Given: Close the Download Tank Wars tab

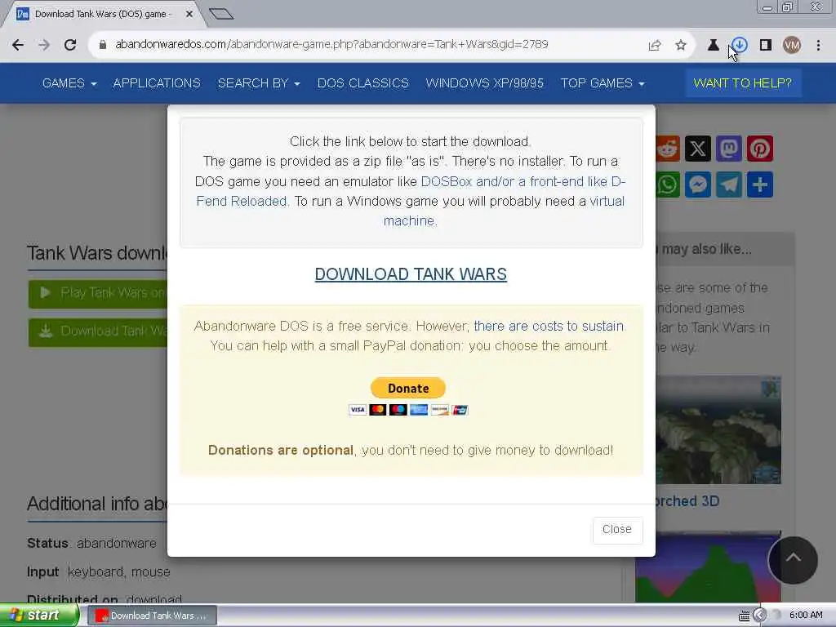Looking at the screenshot, I should pyautogui.click(x=189, y=15).
